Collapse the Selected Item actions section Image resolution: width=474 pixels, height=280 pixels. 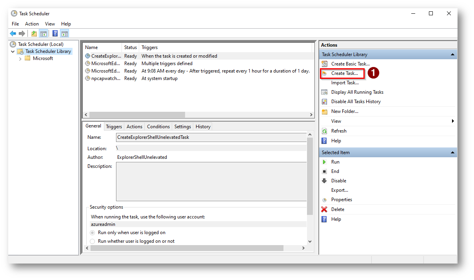click(x=452, y=153)
